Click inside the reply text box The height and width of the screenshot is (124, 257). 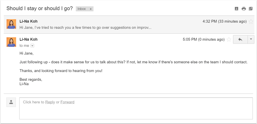136,108
